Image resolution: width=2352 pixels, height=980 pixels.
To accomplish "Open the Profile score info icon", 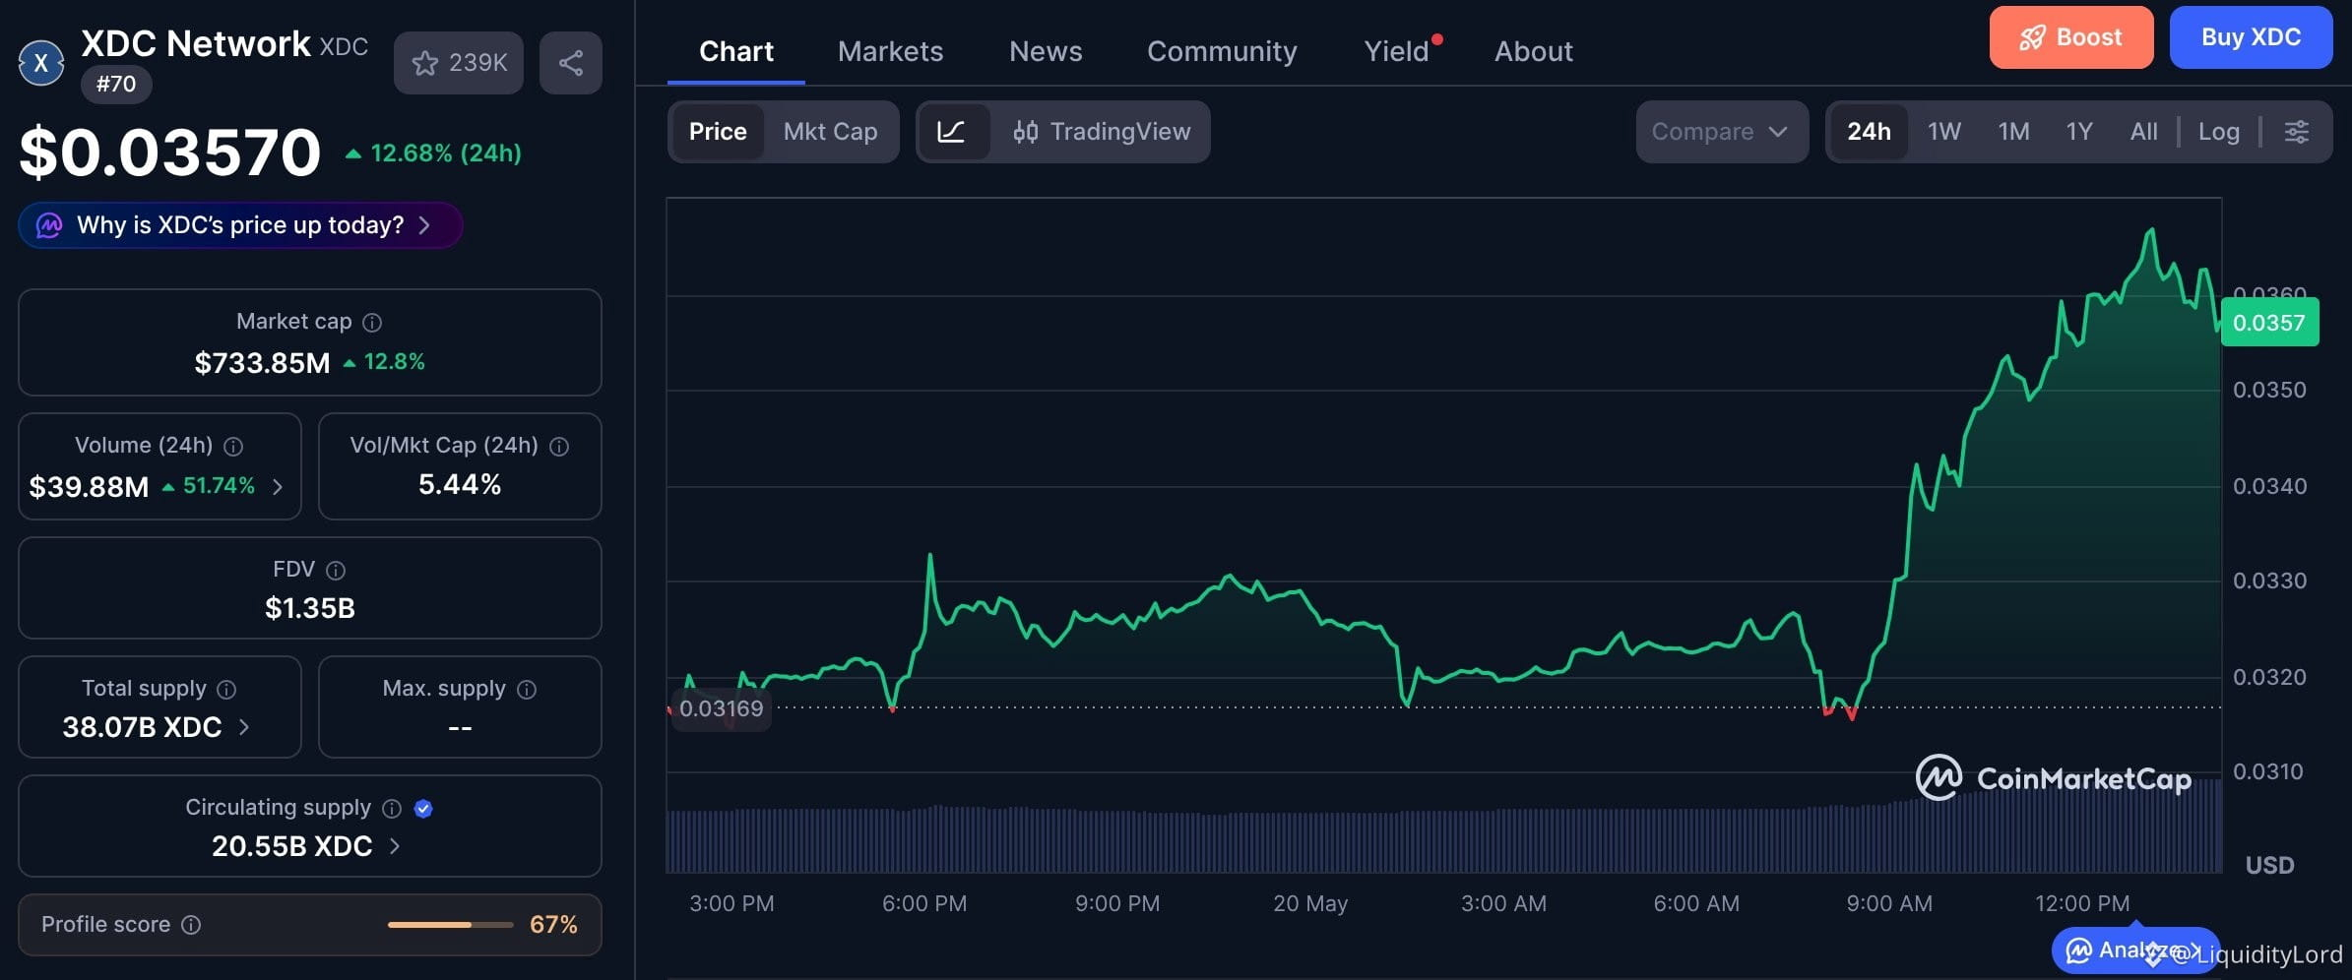I will 192,925.
